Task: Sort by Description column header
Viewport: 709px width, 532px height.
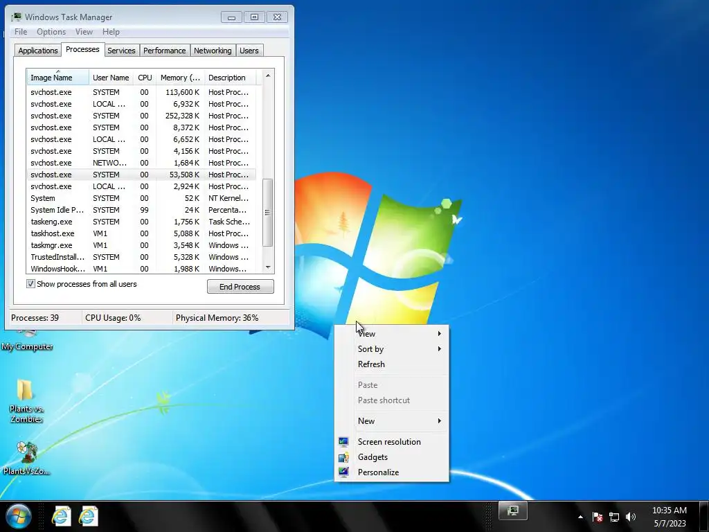Action: 230,78
